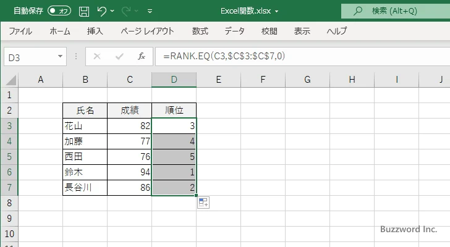Click the Save floppy disk icon
Viewport: 450px width, 247px height.
pos(84,11)
